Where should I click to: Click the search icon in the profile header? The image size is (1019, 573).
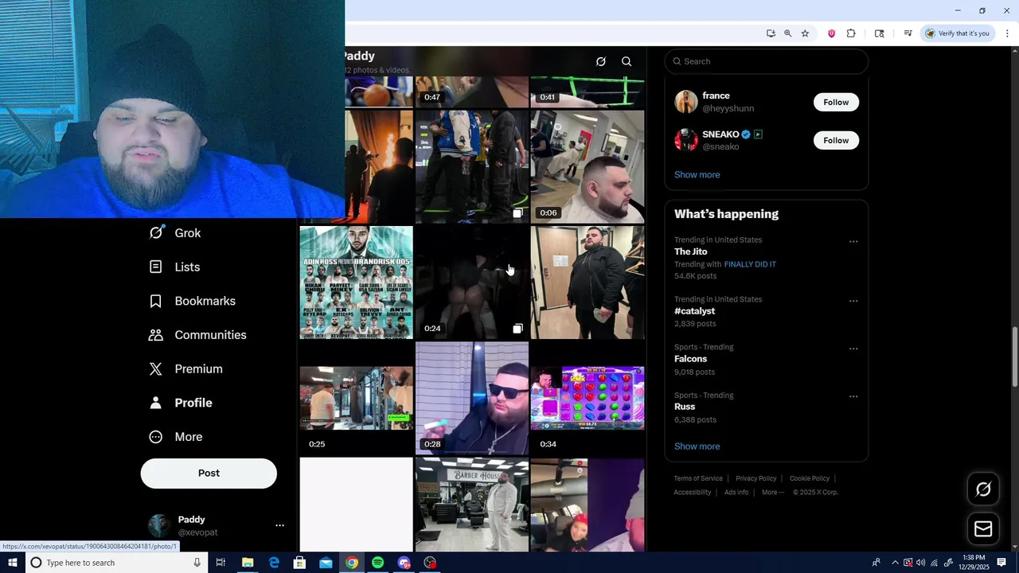point(627,61)
